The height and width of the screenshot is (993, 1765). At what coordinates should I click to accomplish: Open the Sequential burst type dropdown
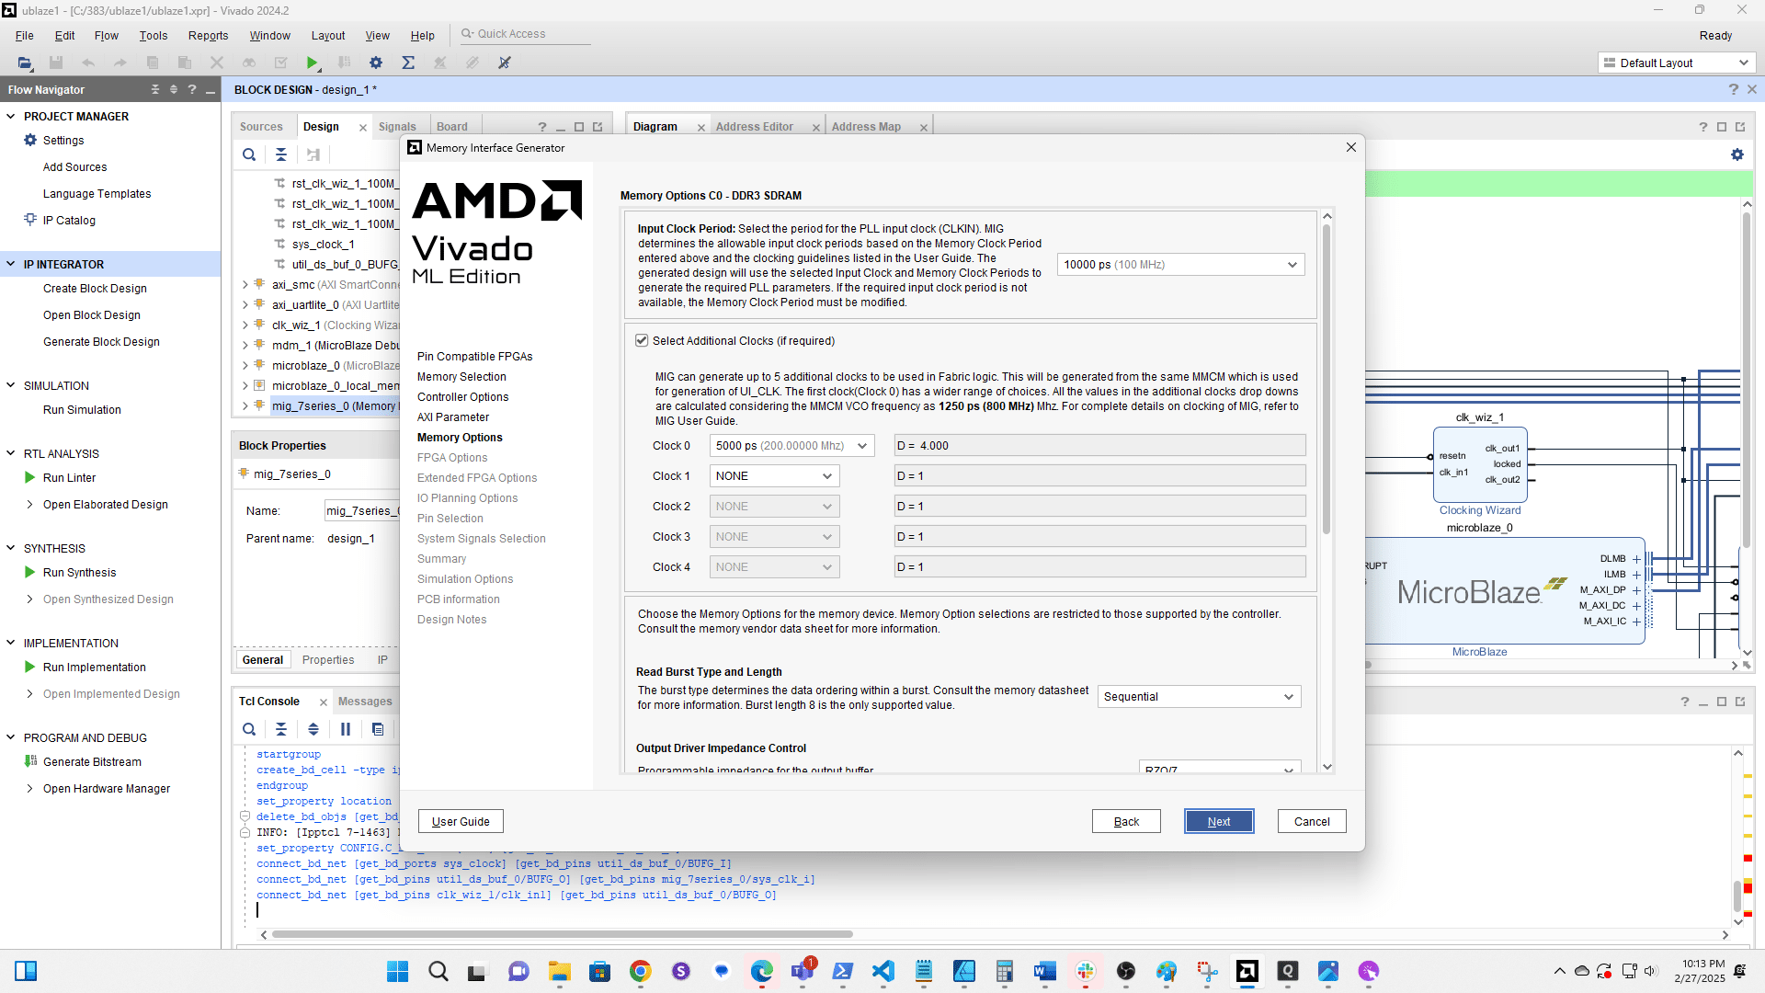(x=1199, y=697)
